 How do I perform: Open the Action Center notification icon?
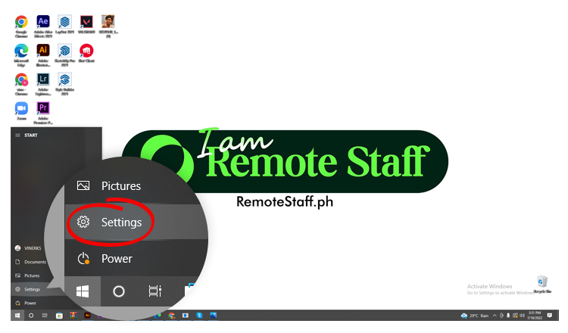pyautogui.click(x=550, y=316)
